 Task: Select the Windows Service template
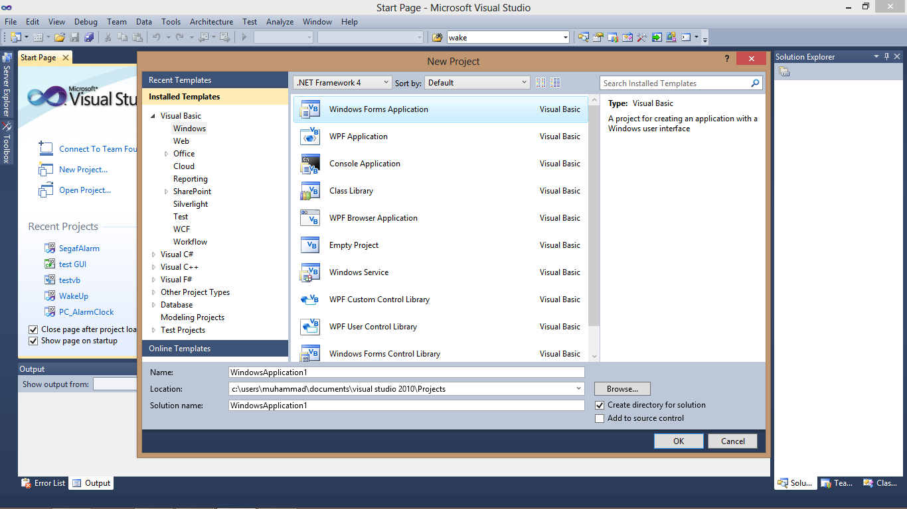(441, 272)
